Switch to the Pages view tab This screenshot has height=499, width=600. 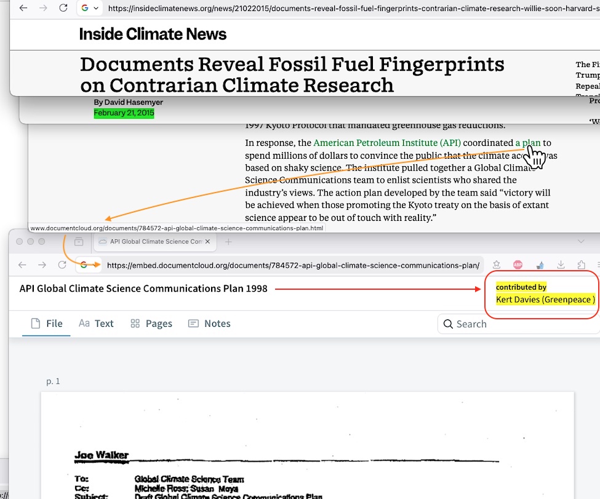tap(151, 324)
